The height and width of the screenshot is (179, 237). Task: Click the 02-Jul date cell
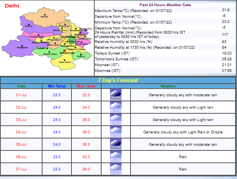pyautogui.click(x=21, y=107)
